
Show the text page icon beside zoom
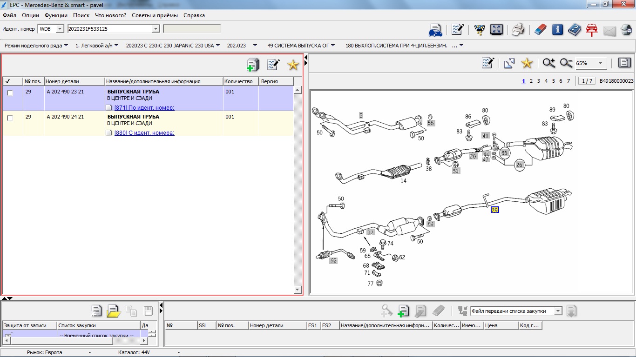[624, 63]
